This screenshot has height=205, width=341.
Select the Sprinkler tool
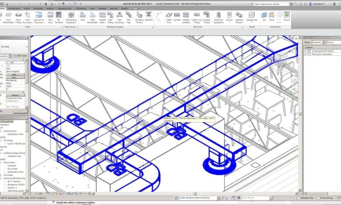click(149, 17)
